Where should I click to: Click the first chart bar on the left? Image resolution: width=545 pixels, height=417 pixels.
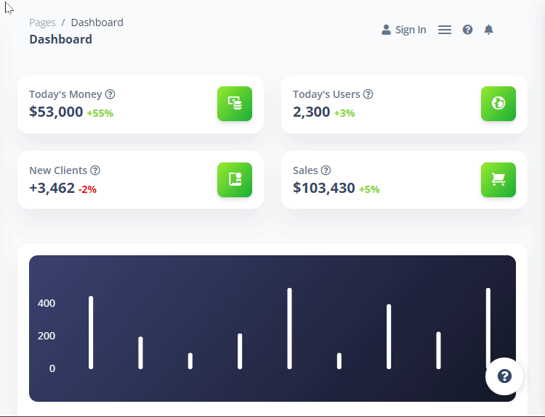pyautogui.click(x=91, y=332)
